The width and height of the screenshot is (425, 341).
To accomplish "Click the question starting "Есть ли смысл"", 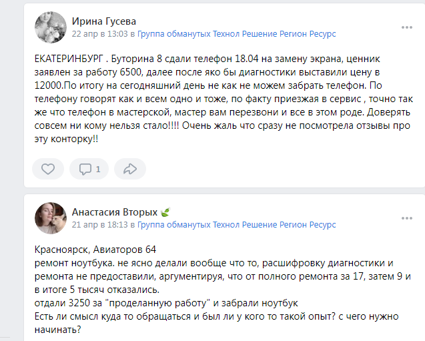I will (214, 316).
